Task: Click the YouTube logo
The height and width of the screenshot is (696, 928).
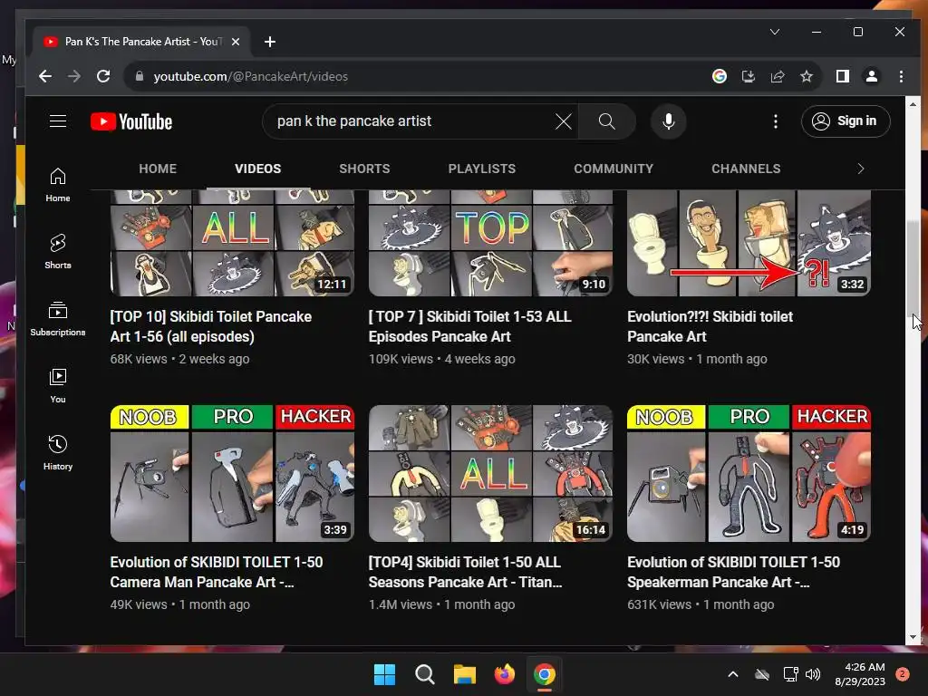Action: 131,121
